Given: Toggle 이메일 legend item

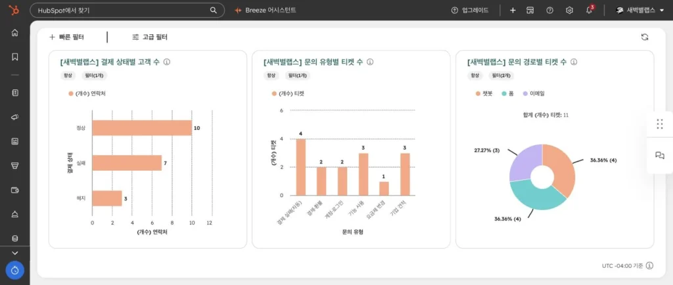Looking at the screenshot, I should click(x=534, y=93).
